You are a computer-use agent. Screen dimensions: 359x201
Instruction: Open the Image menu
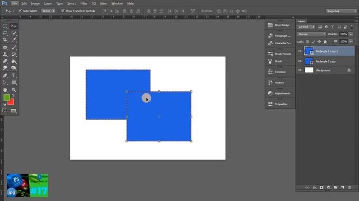[35, 3]
